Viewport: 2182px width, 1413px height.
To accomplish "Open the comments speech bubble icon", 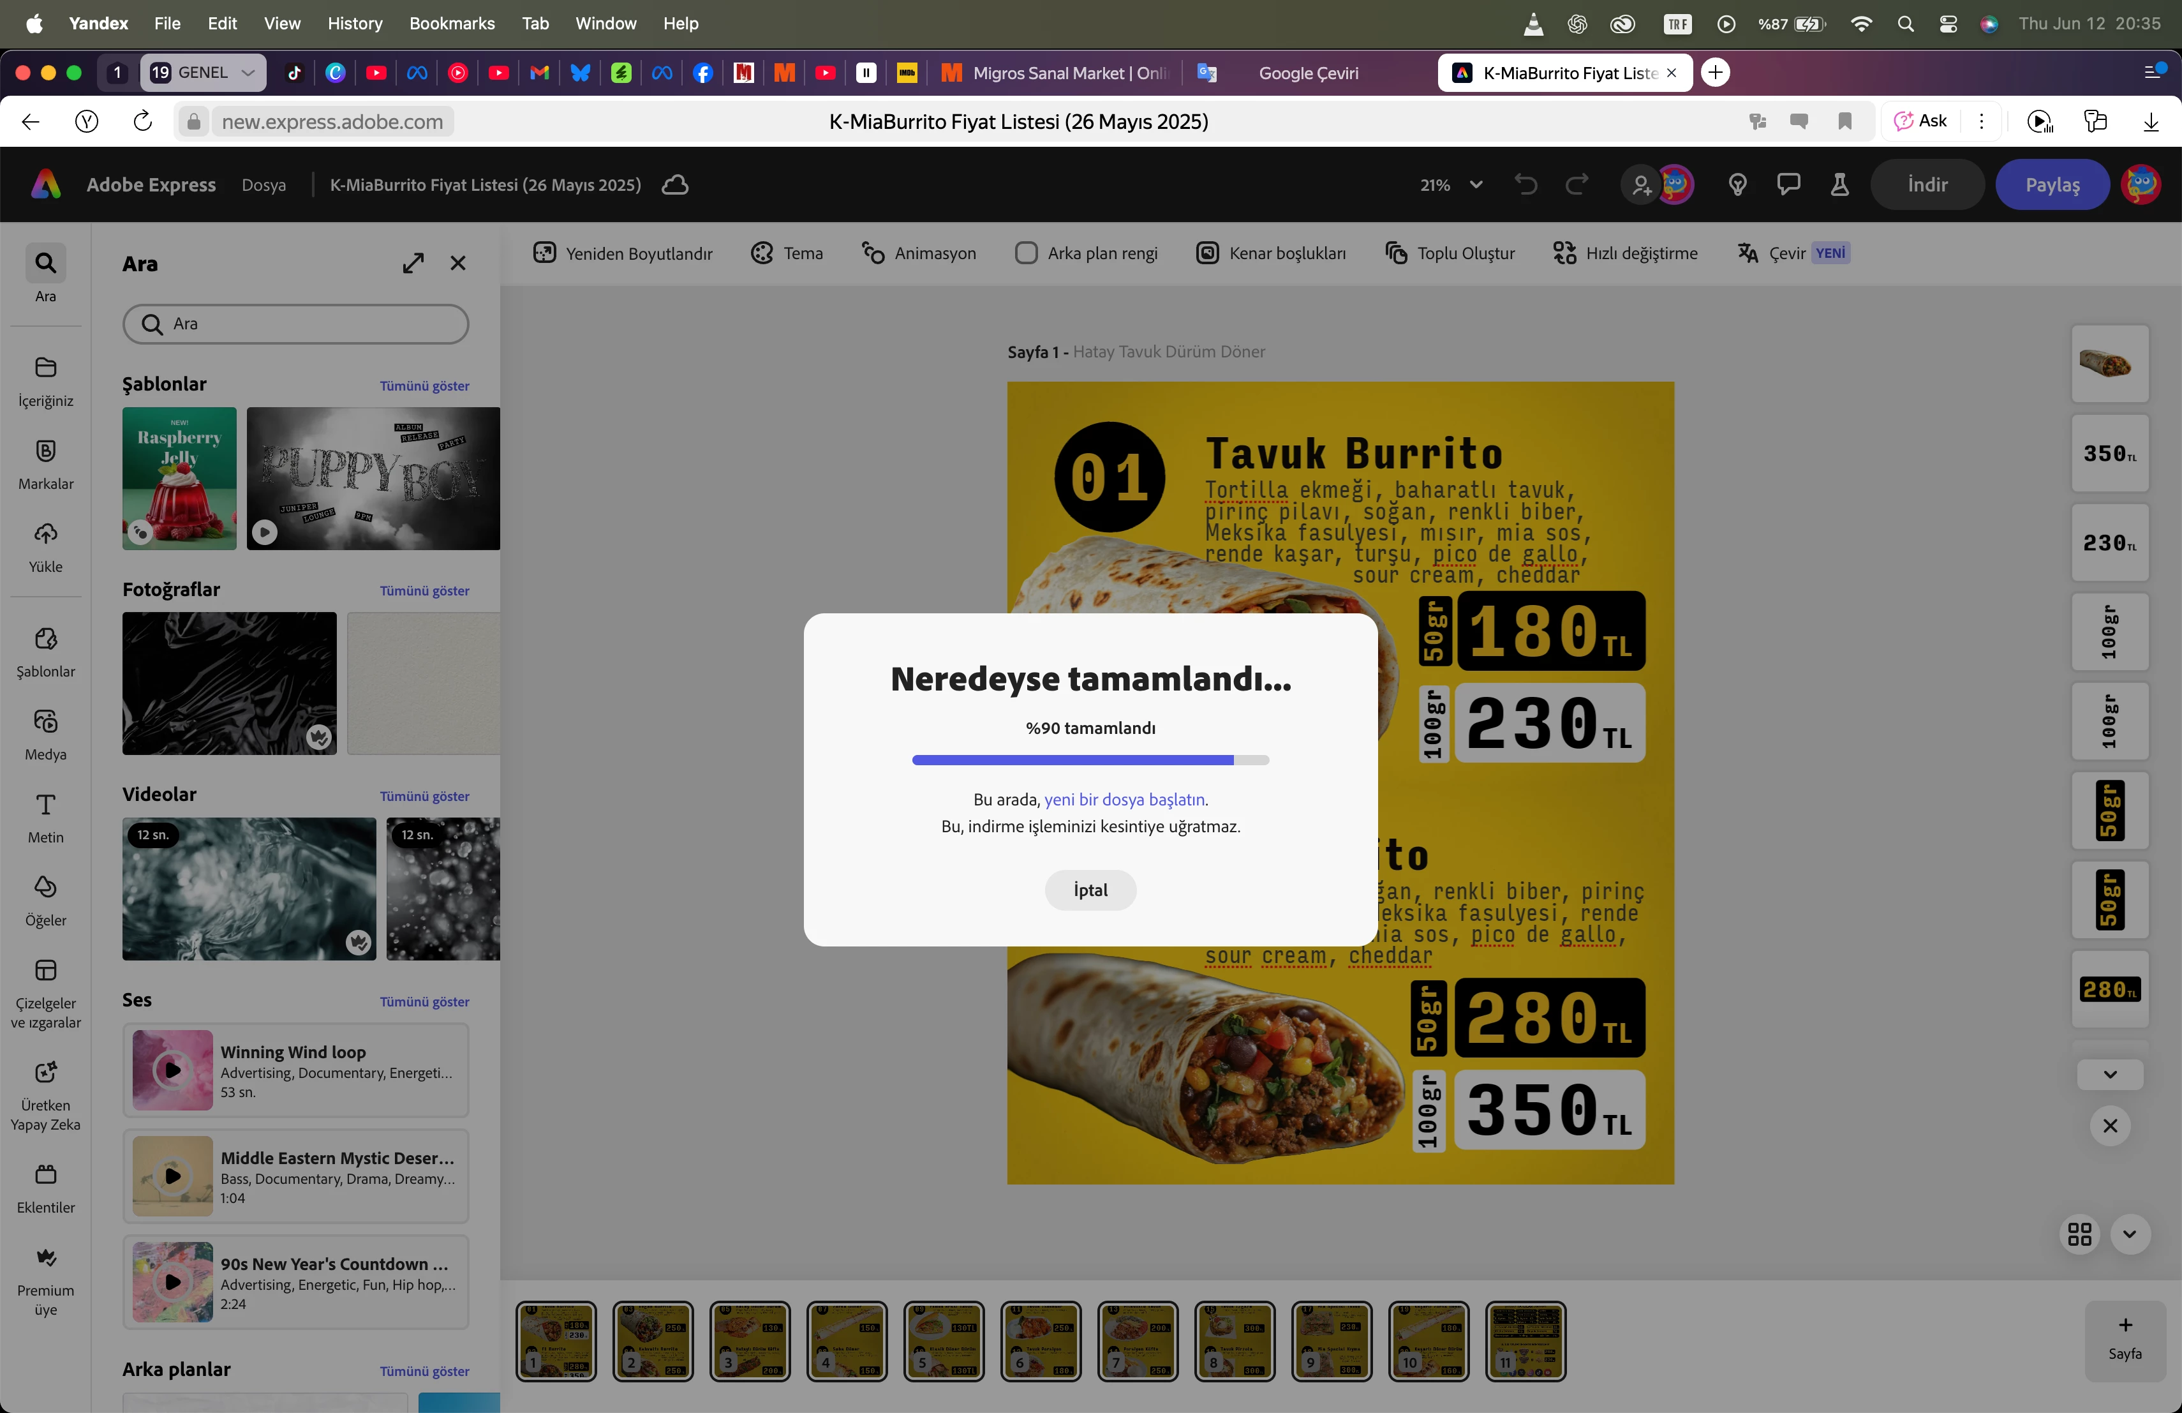I will point(1788,184).
